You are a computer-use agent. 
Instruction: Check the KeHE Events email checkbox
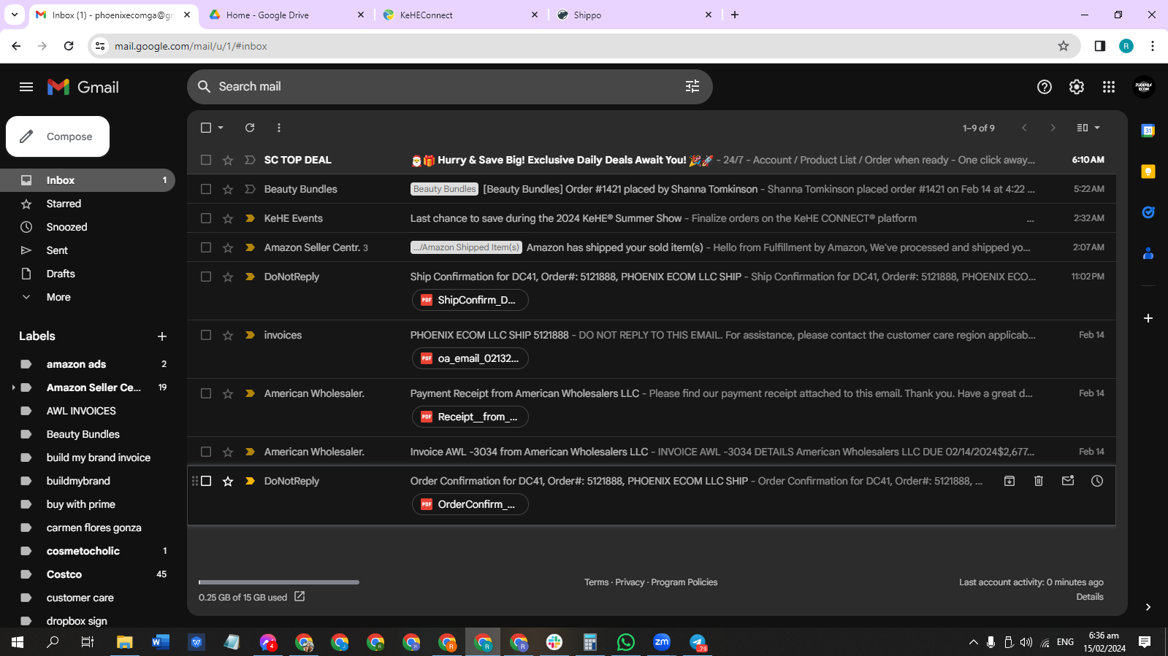pos(206,218)
